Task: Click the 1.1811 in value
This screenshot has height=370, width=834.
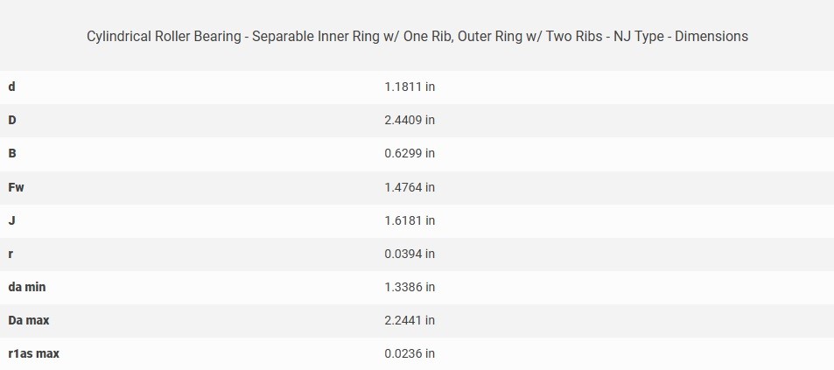Action: [409, 87]
